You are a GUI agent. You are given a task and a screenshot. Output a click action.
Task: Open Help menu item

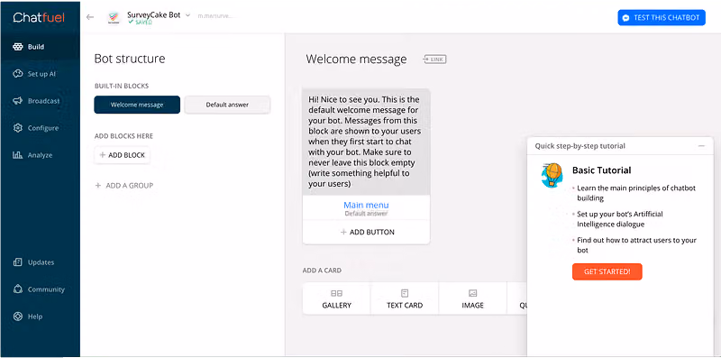pos(40,317)
